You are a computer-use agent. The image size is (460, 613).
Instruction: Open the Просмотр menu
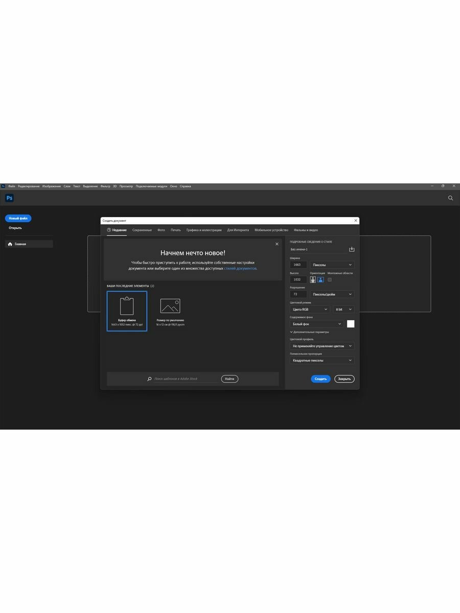[x=126, y=186]
